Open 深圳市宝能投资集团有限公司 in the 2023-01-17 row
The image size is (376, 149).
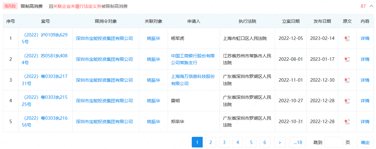coord(104,59)
